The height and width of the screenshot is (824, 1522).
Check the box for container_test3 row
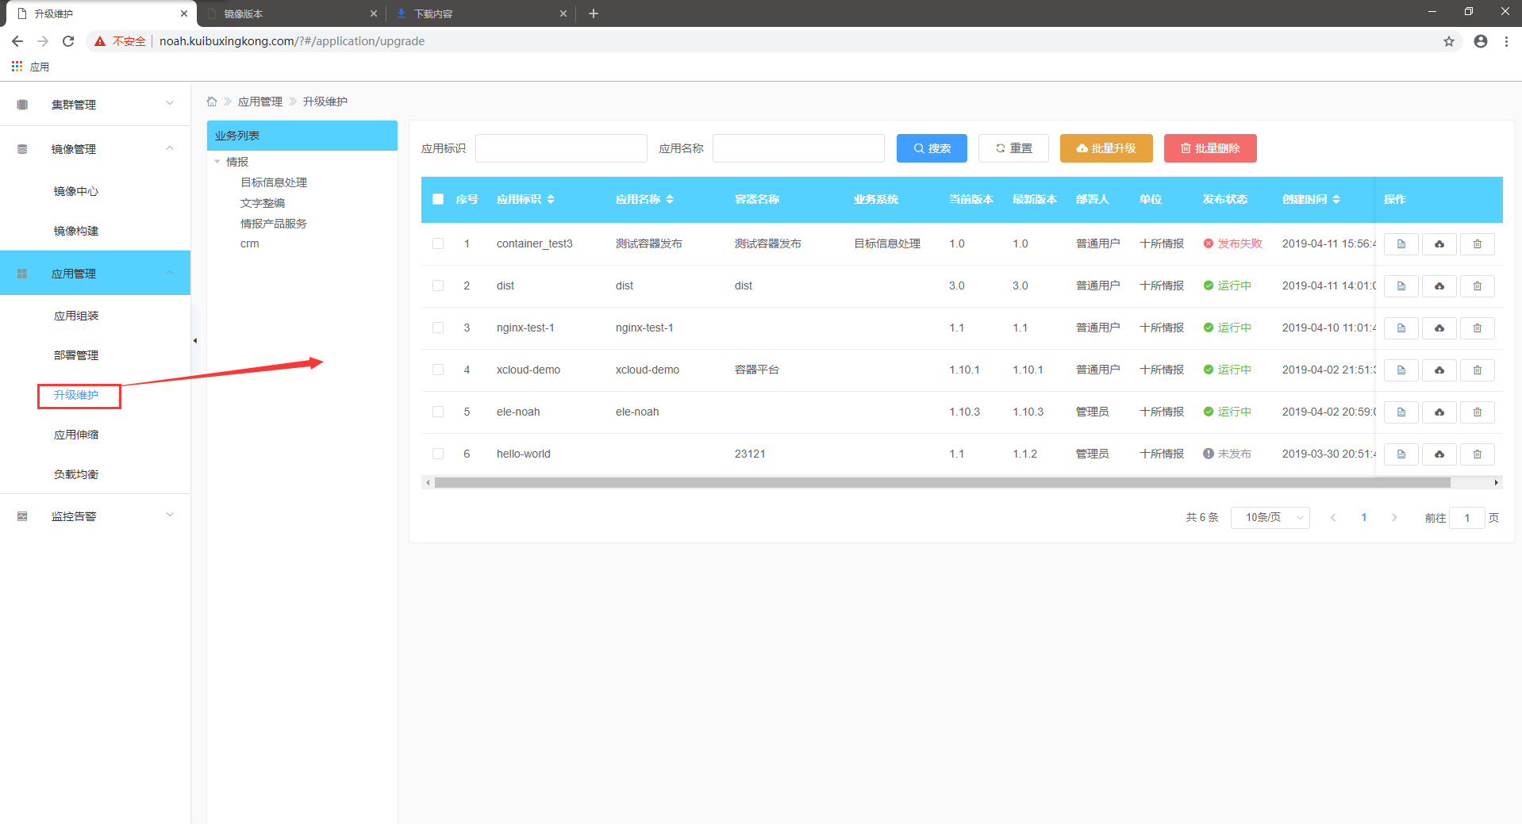click(438, 243)
